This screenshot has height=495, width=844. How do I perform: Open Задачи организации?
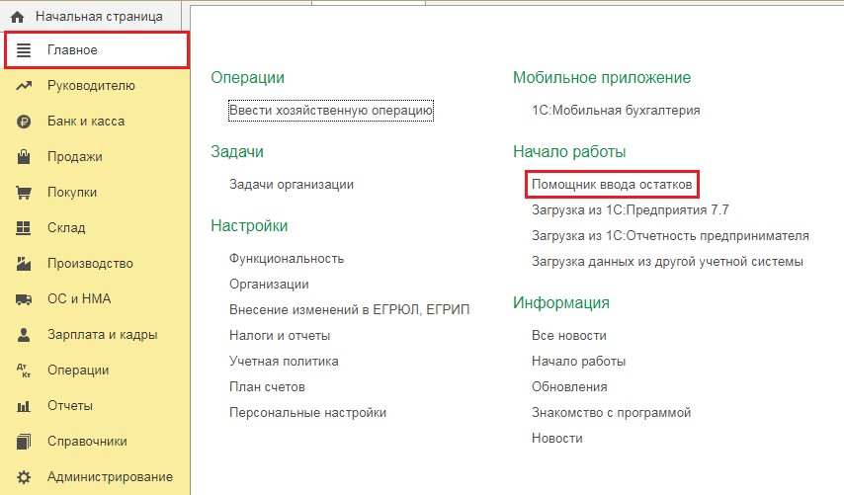292,185
